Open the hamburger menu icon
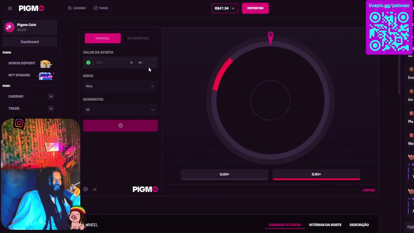414x233 pixels. coord(10,8)
